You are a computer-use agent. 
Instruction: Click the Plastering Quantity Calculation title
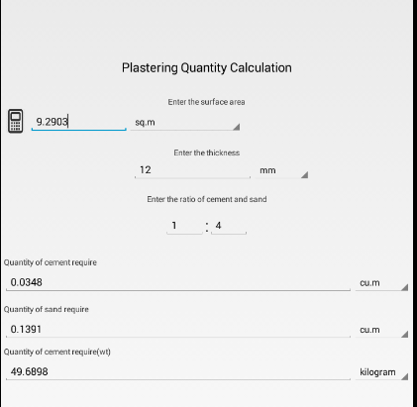coord(207,68)
